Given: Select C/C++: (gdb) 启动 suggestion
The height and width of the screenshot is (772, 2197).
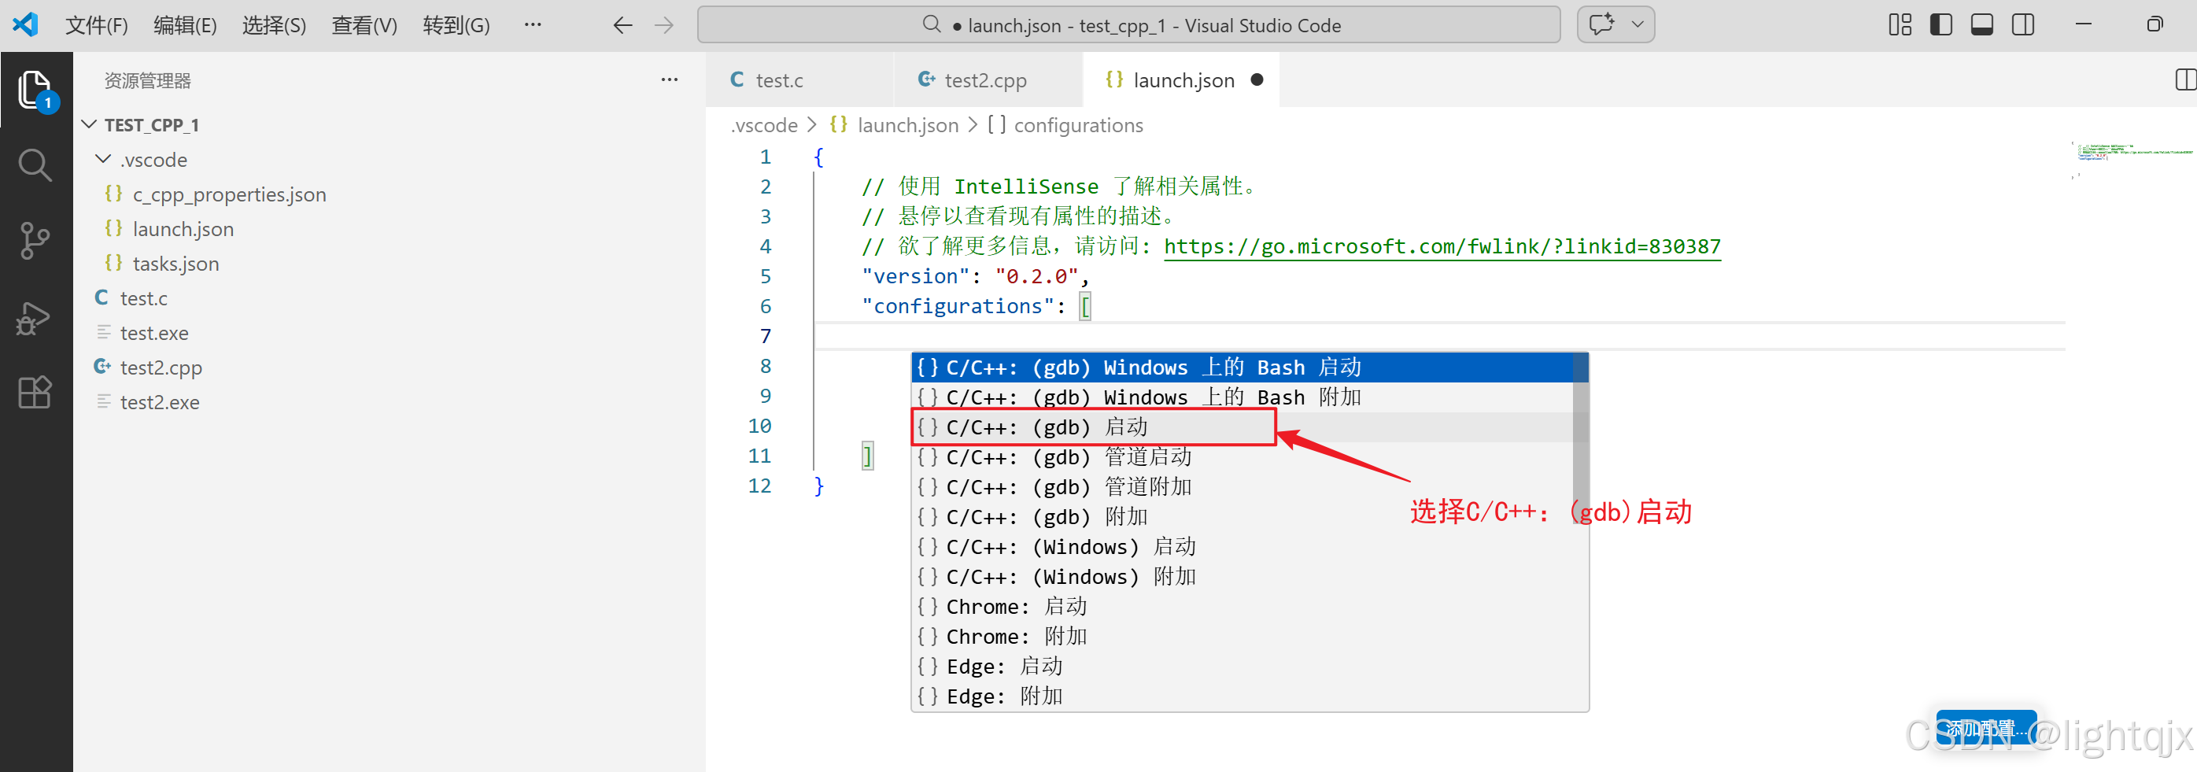Looking at the screenshot, I should (x=1243, y=427).
